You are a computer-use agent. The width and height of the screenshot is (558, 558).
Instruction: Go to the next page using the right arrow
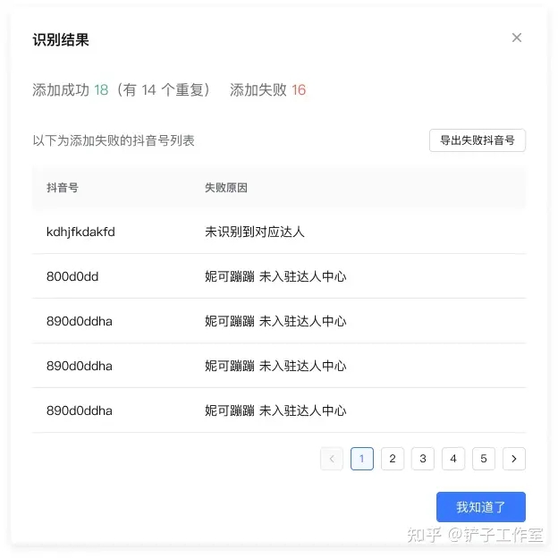click(514, 459)
